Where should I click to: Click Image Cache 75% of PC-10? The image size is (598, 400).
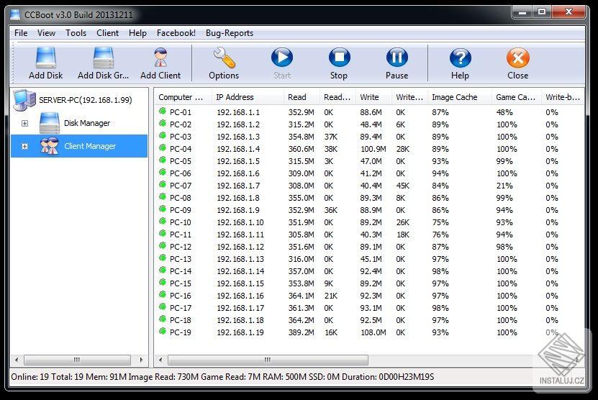[440, 222]
